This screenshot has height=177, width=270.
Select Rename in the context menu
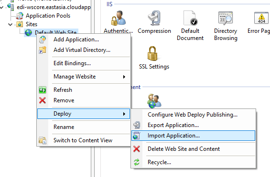click(x=84, y=127)
